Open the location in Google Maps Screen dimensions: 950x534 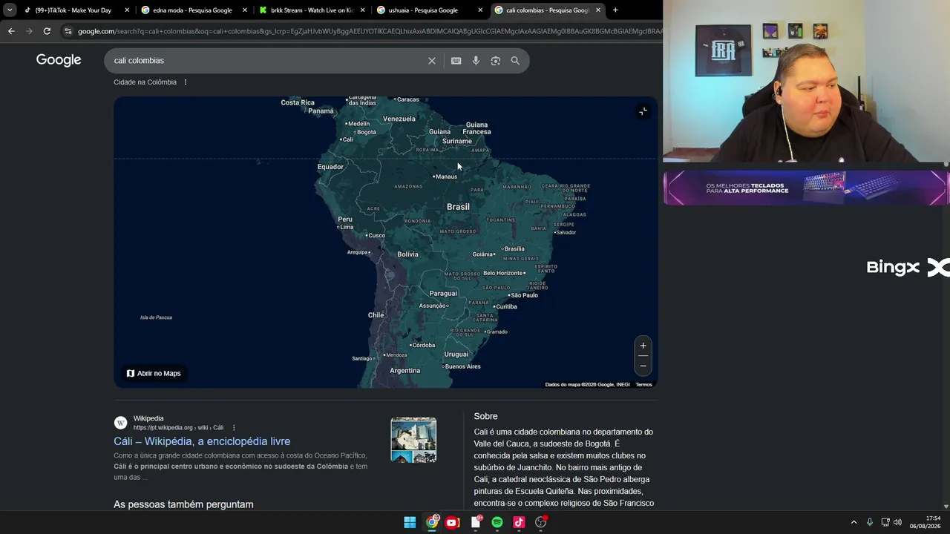154,373
